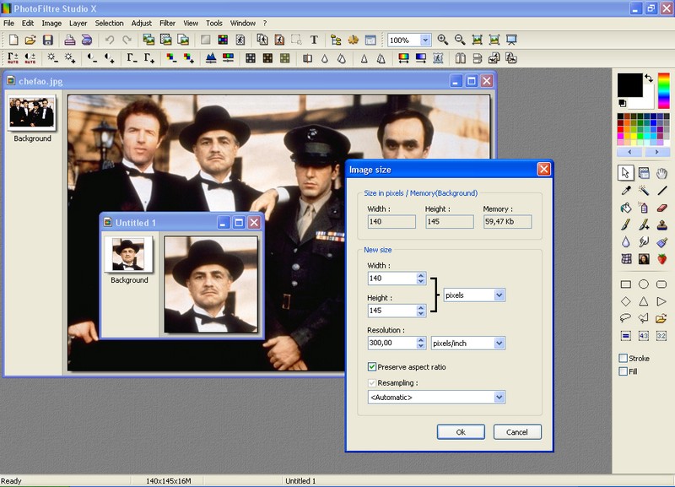Click the strawberry icon in the tool palette
675x487 pixels.
[x=661, y=259]
